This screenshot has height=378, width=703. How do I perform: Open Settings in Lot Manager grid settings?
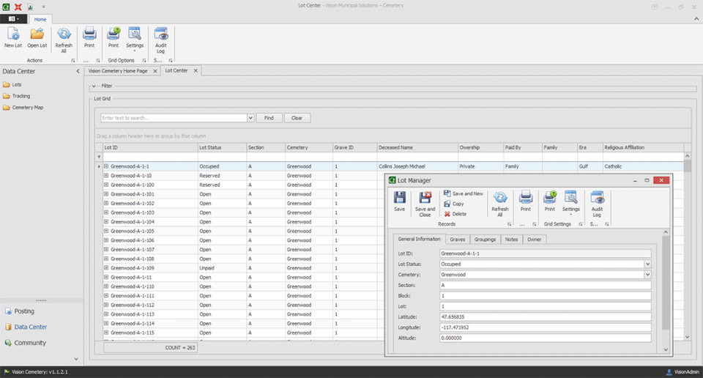tap(570, 203)
